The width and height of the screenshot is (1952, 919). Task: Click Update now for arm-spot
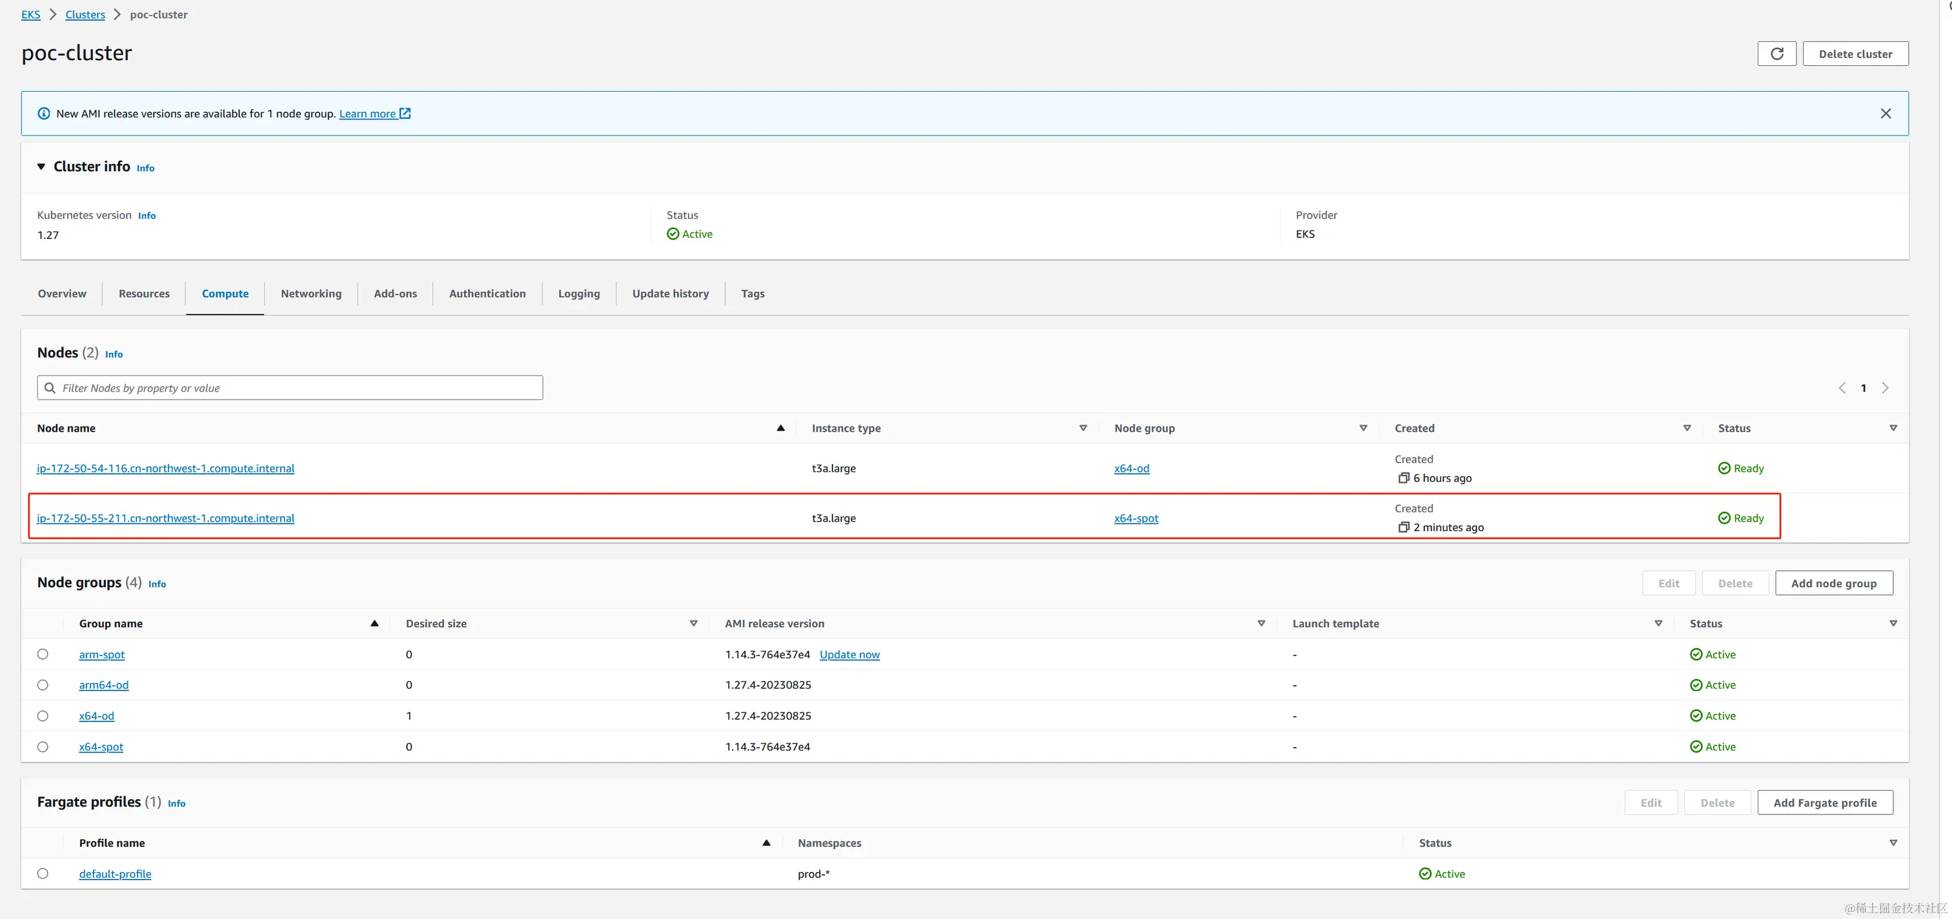pos(849,654)
